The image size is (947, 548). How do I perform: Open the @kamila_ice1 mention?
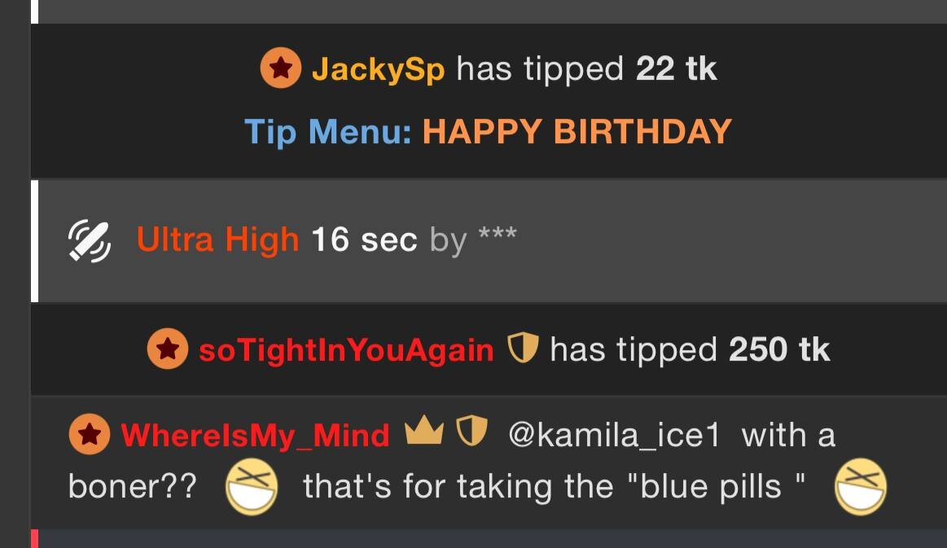(x=614, y=436)
